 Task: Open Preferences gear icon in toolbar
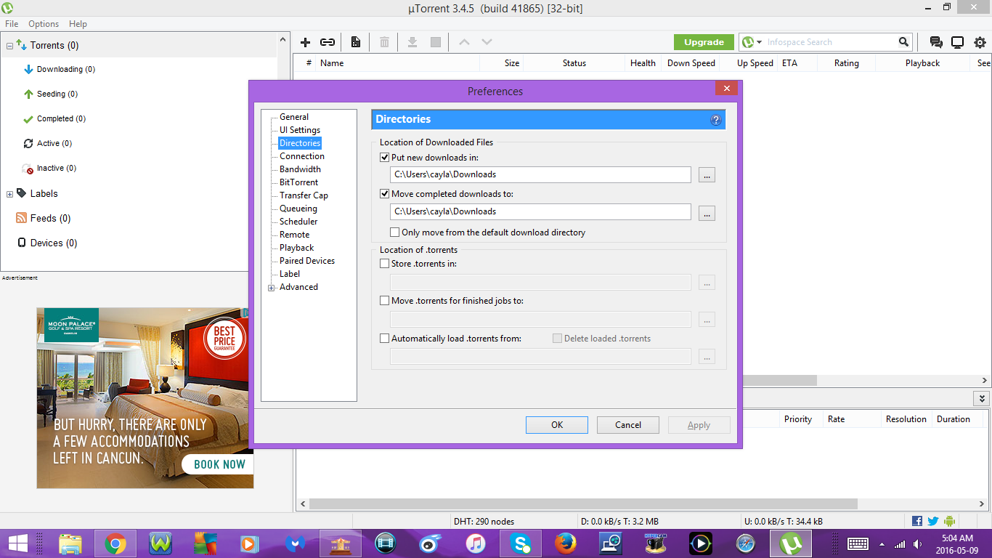980,42
